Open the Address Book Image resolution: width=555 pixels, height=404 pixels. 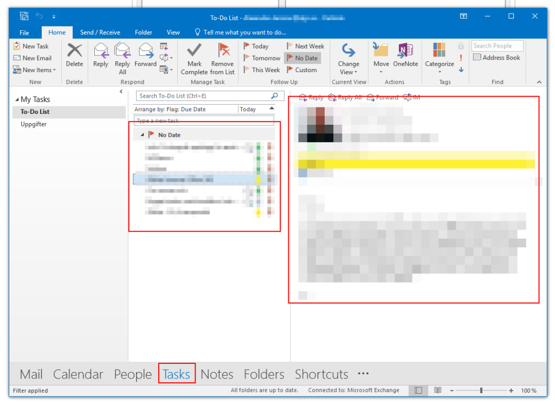[x=496, y=58]
